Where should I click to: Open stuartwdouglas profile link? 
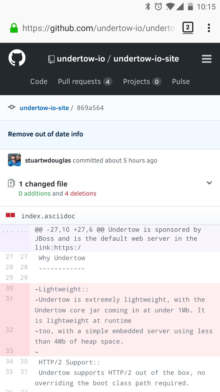click(48, 160)
